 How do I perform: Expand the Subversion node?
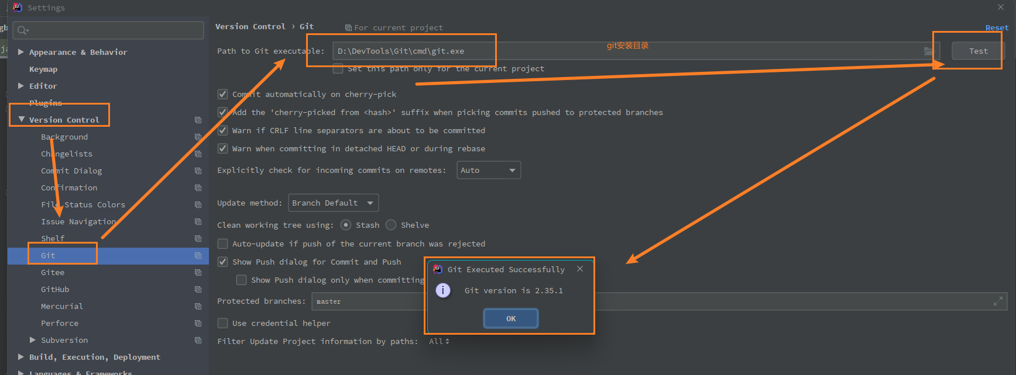coord(33,340)
